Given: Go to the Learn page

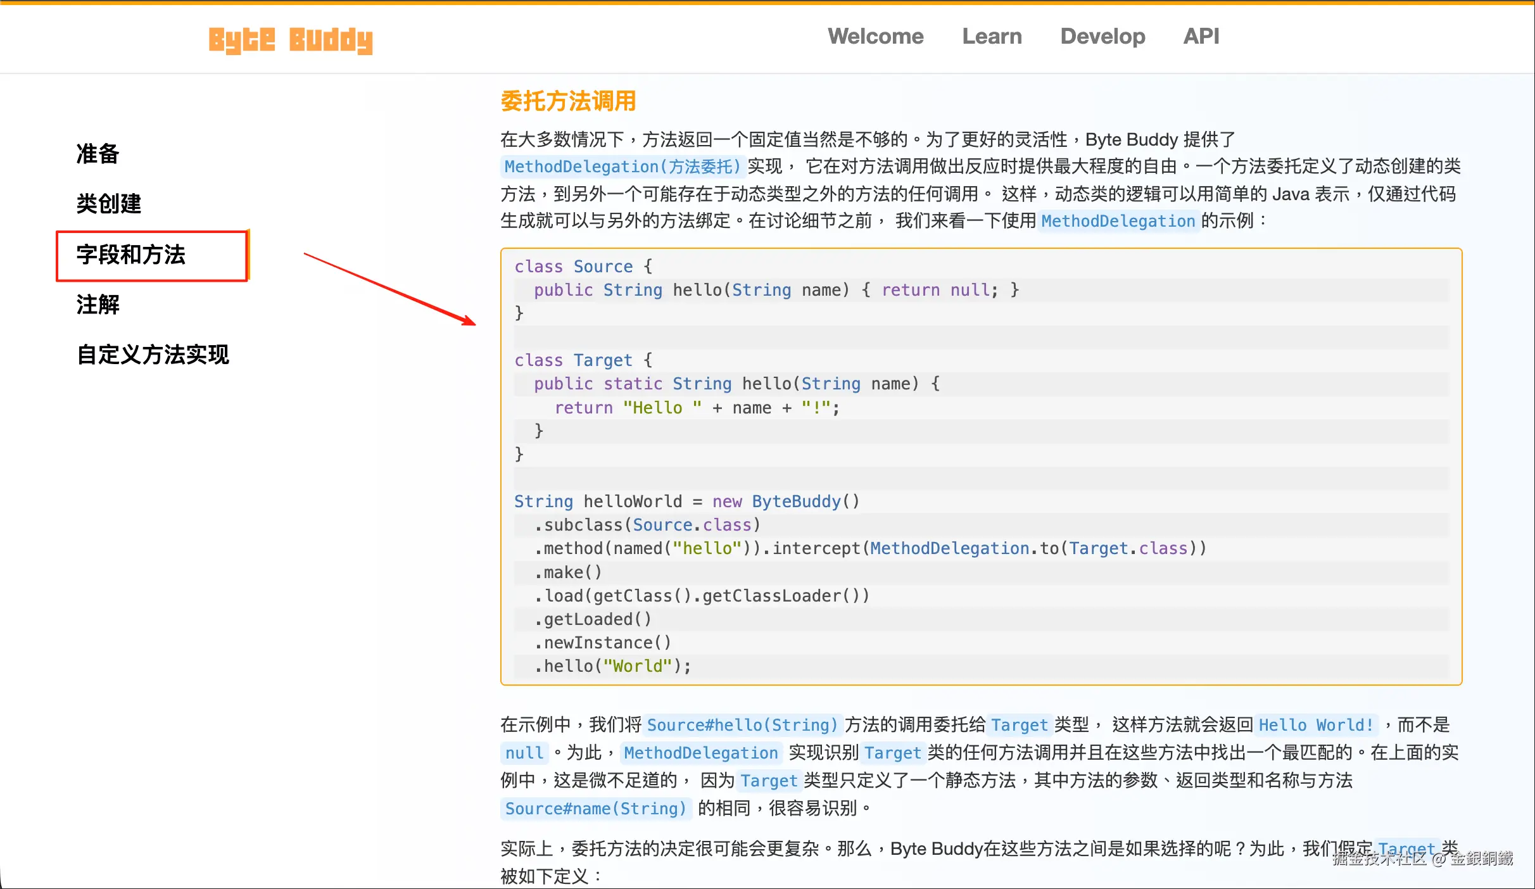Looking at the screenshot, I should pos(992,37).
